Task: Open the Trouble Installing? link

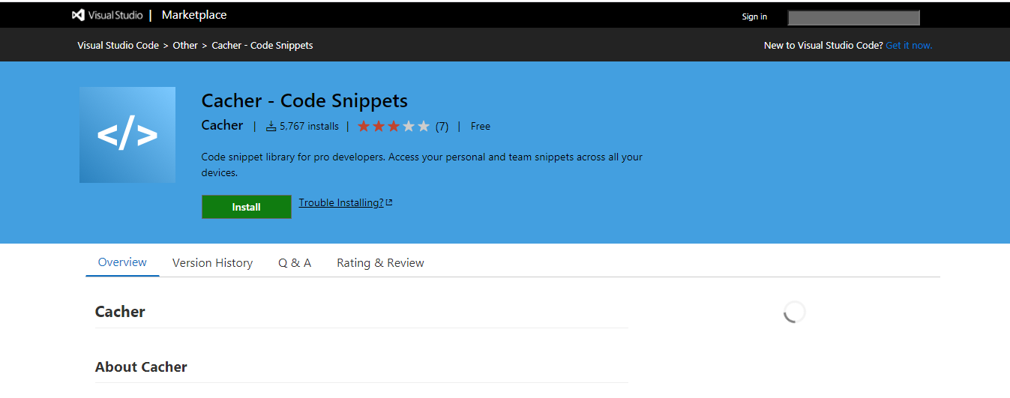Action: pyautogui.click(x=341, y=202)
